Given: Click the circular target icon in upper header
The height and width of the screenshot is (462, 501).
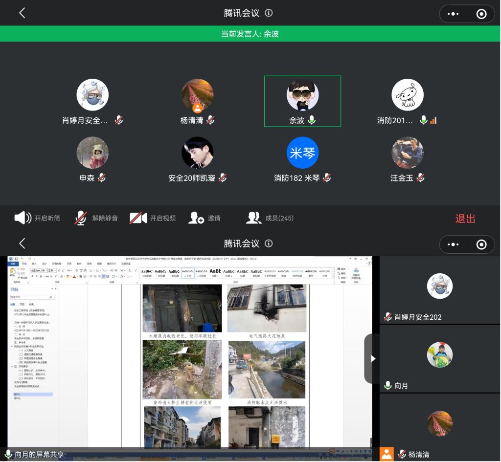Looking at the screenshot, I should pyautogui.click(x=481, y=14).
